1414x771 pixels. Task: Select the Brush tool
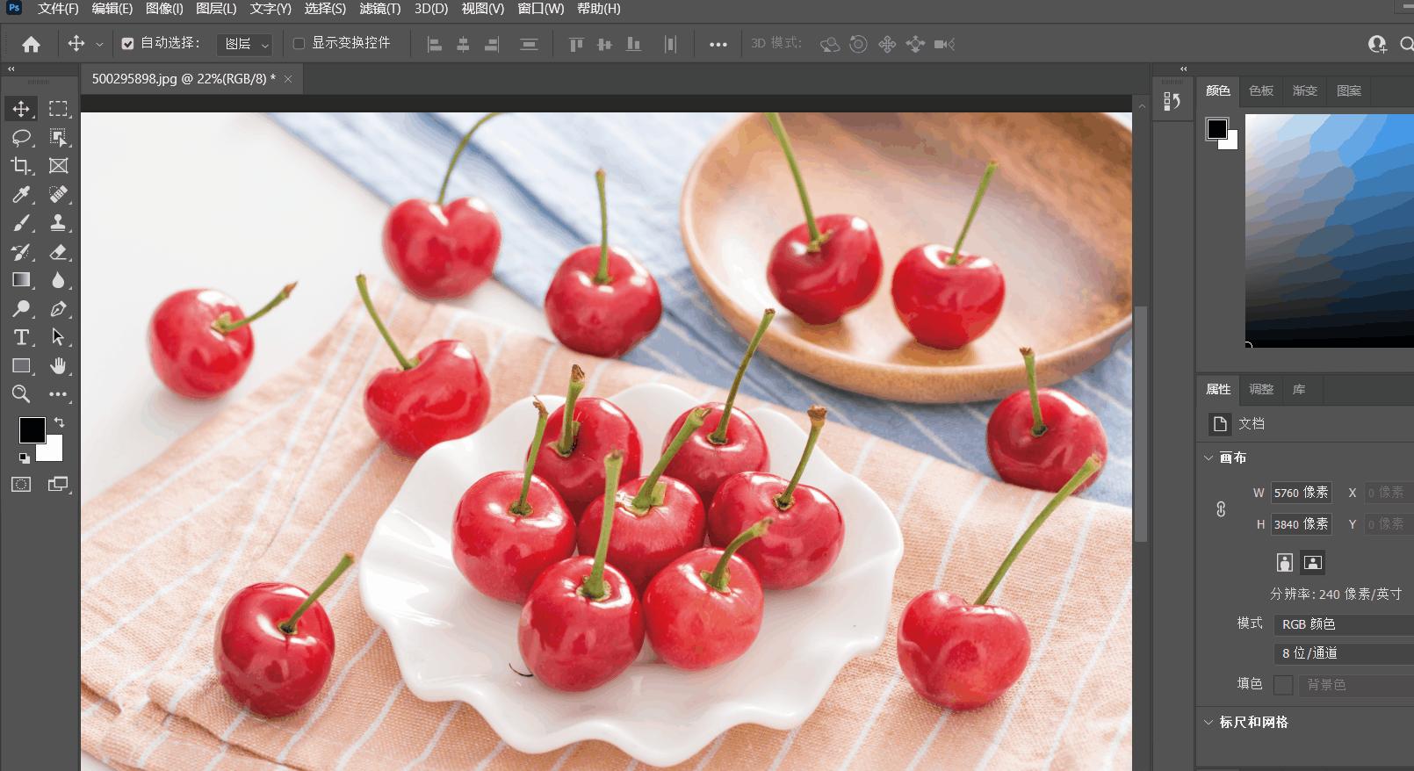point(21,223)
